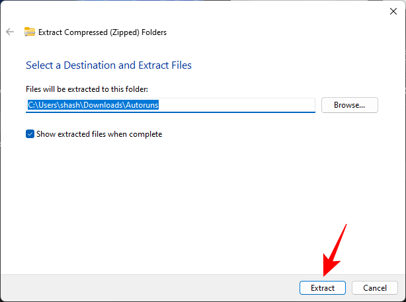The width and height of the screenshot is (406, 302).
Task: Cancel the extraction wizard
Action: coord(374,288)
